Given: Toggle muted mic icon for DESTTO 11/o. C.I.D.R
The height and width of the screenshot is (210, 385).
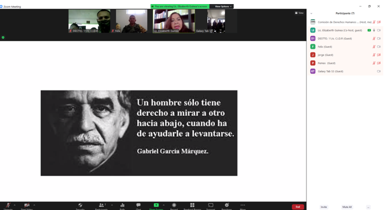Looking at the screenshot, I should (374, 38).
